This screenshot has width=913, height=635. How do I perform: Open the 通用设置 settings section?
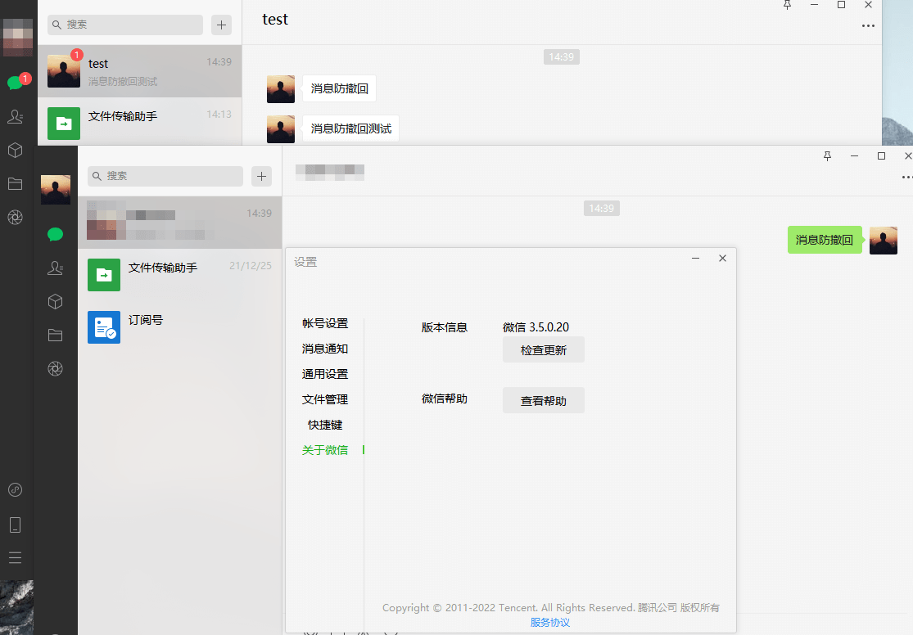(325, 374)
